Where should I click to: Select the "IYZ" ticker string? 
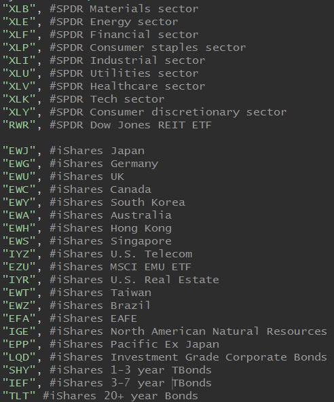19,254
